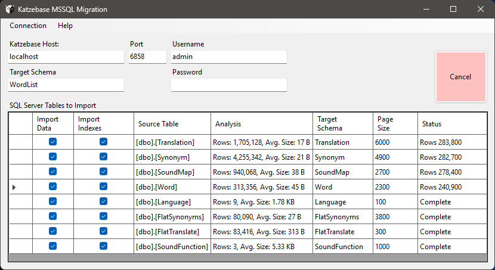Click target schema cell SoundFunction
Viewport: 495px width, 270px height.
point(343,246)
